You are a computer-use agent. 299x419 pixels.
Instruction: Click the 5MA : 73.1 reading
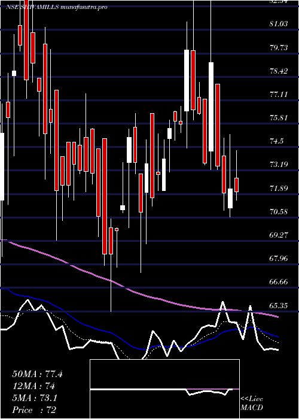point(35,399)
